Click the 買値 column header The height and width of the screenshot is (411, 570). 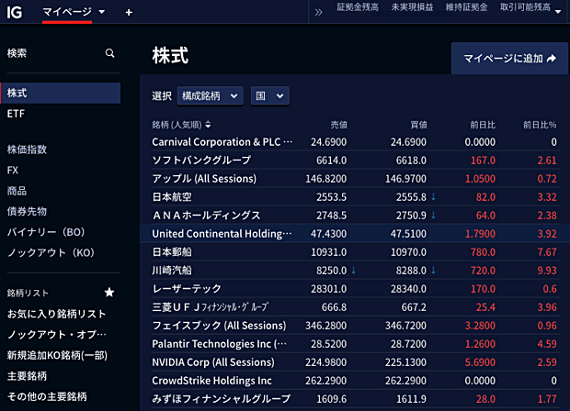click(418, 125)
